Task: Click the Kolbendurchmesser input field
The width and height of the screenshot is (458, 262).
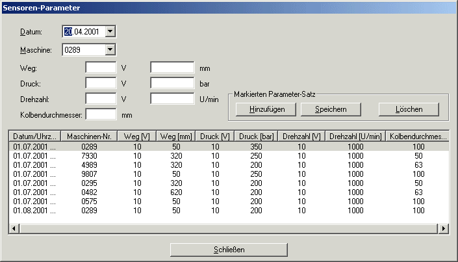Action: (101, 114)
